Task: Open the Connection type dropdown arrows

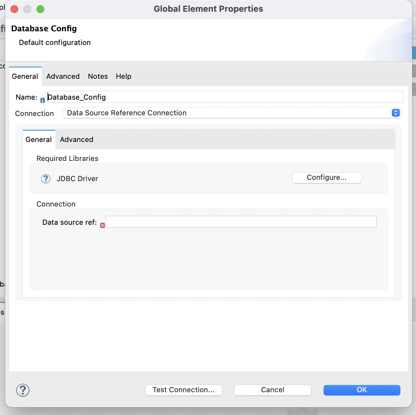Action: (395, 113)
